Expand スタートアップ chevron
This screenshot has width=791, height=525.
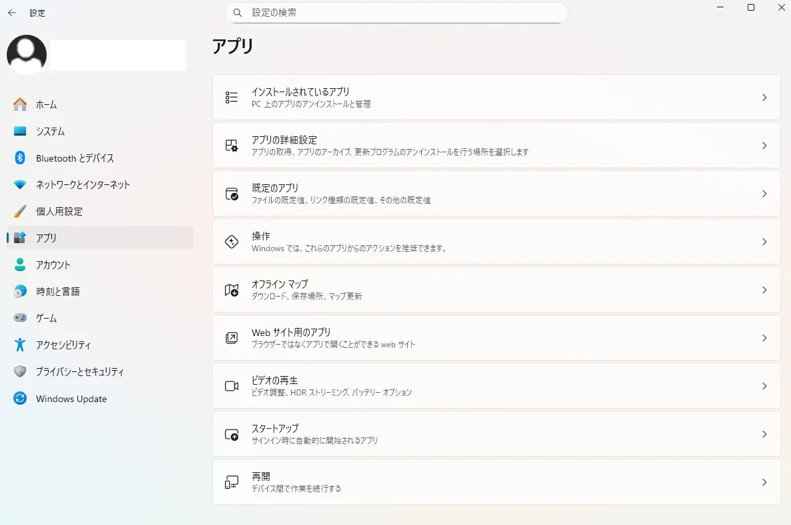click(x=764, y=434)
